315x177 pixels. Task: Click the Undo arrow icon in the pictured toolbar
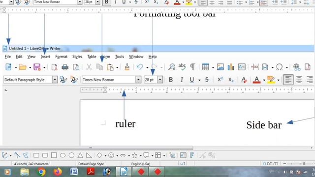139,67
